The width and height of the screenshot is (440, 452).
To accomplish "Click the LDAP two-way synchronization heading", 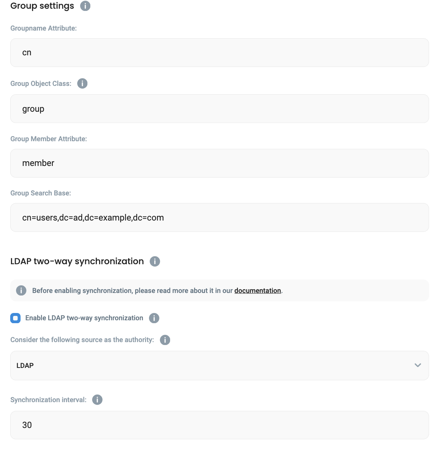I will click(77, 261).
